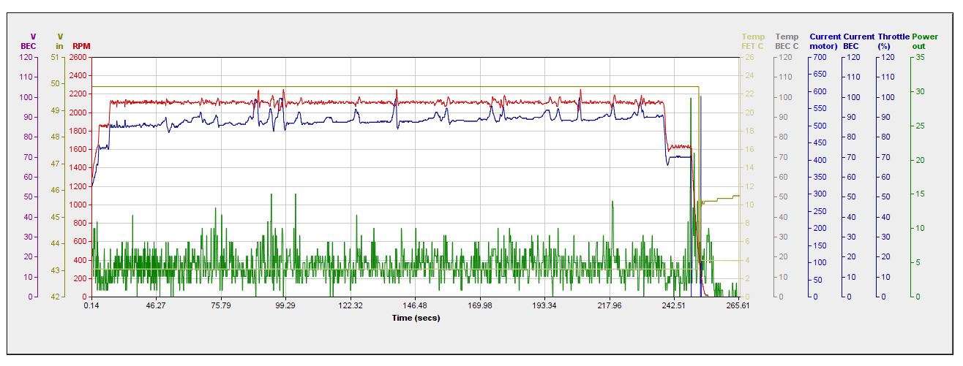Select the 700 tick on Current motor axis
This screenshot has width=963, height=366.
click(821, 57)
